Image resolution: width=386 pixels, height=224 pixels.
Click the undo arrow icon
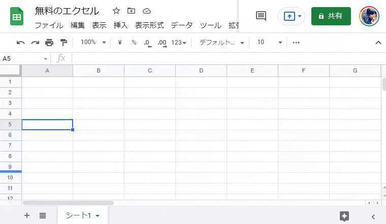[20, 43]
